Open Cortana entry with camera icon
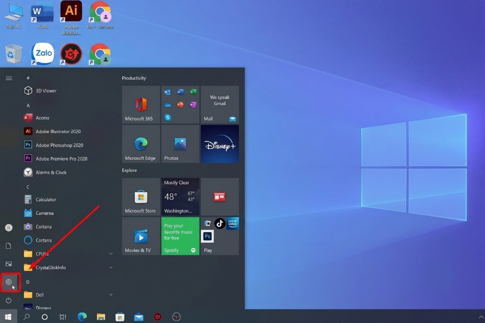 click(x=68, y=227)
